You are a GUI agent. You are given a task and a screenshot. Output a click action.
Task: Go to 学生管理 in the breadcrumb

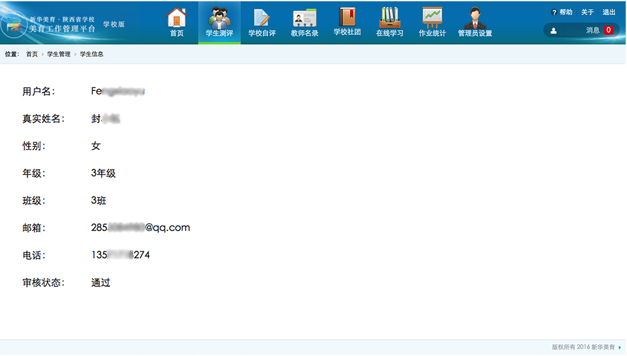[x=58, y=54]
